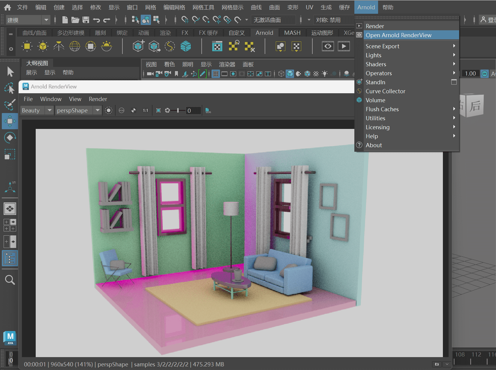Image resolution: width=496 pixels, height=370 pixels.
Task: Click the search magnifier in left sidebar
Action: (10, 280)
